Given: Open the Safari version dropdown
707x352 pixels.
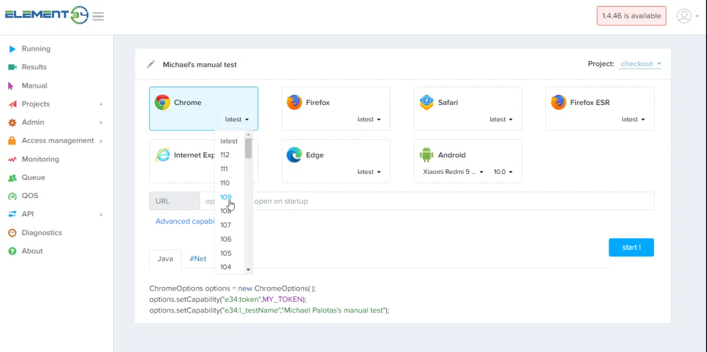Looking at the screenshot, I should coord(501,120).
